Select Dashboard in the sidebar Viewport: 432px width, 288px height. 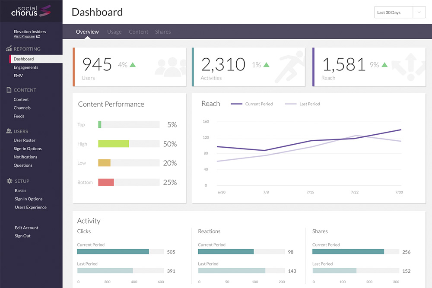(36, 59)
